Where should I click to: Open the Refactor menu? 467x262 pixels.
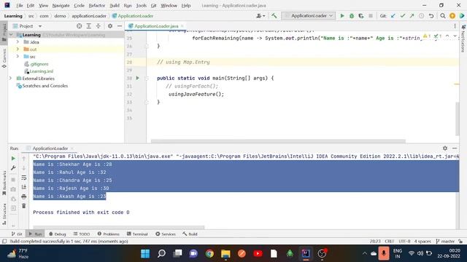(x=97, y=5)
